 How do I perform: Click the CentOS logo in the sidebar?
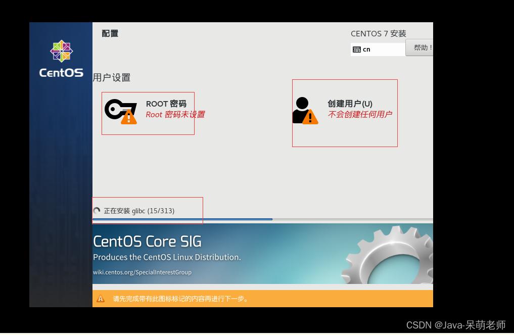click(61, 51)
